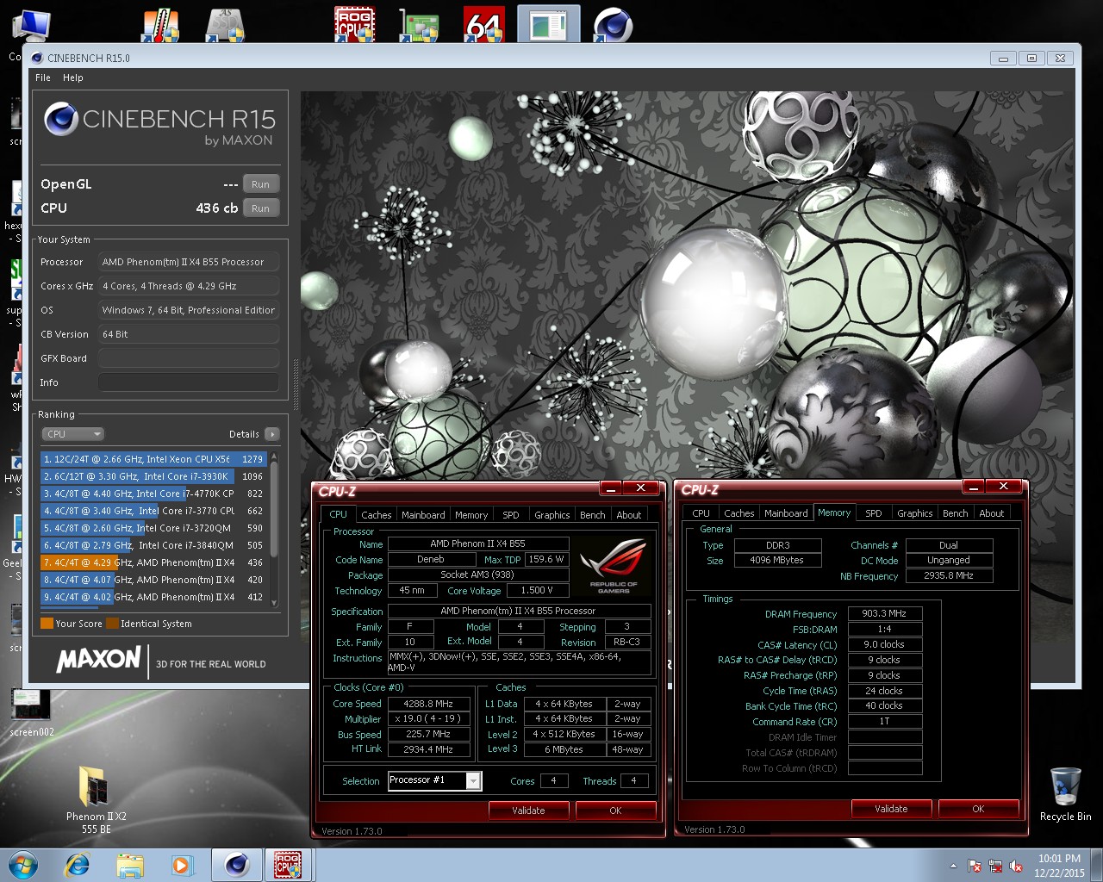Click OK in left CPU-Z window
The height and width of the screenshot is (882, 1103).
coord(615,811)
